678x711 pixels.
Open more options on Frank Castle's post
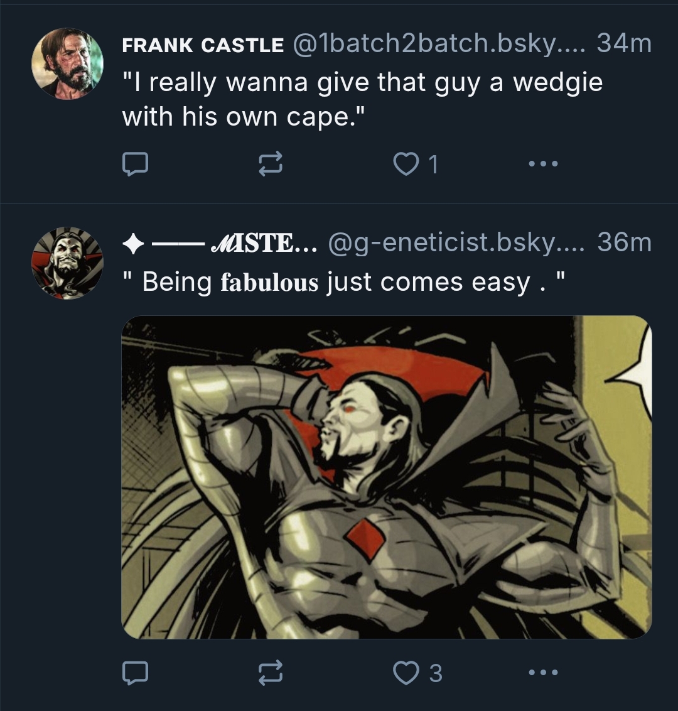pos(543,164)
